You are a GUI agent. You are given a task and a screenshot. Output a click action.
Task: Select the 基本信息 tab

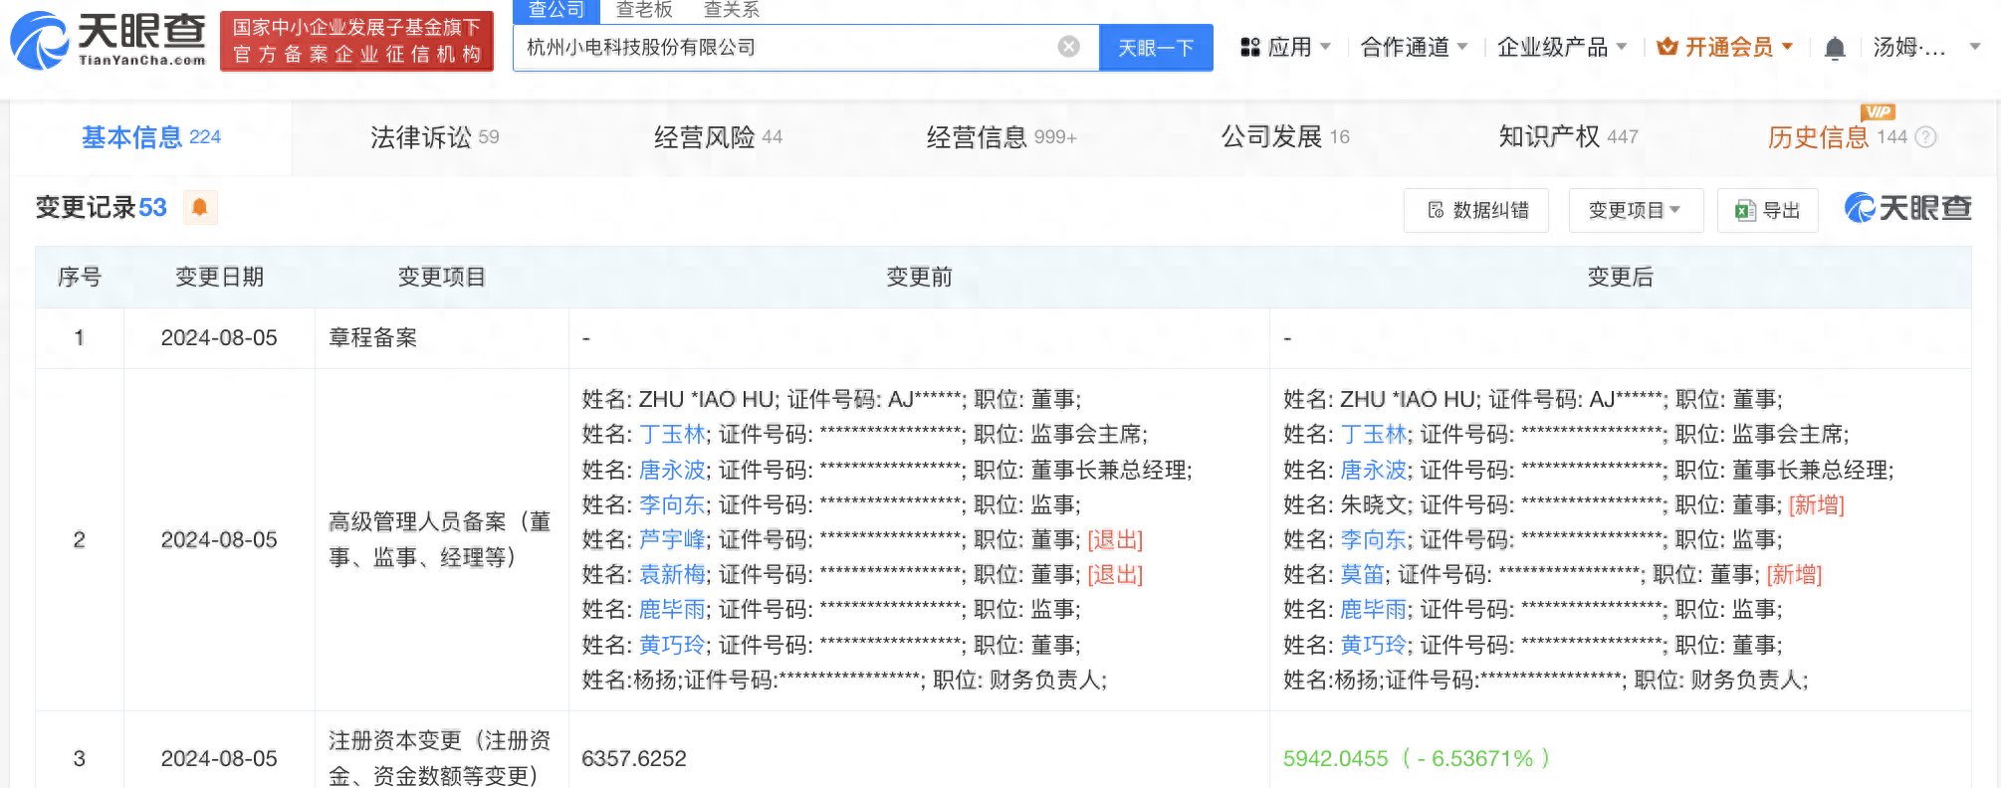(151, 137)
